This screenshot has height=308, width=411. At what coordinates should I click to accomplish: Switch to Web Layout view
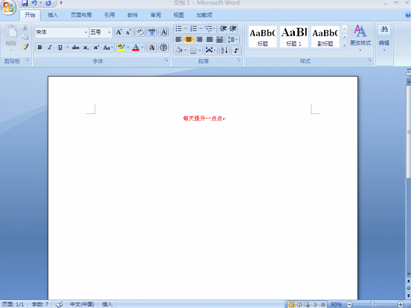point(307,305)
